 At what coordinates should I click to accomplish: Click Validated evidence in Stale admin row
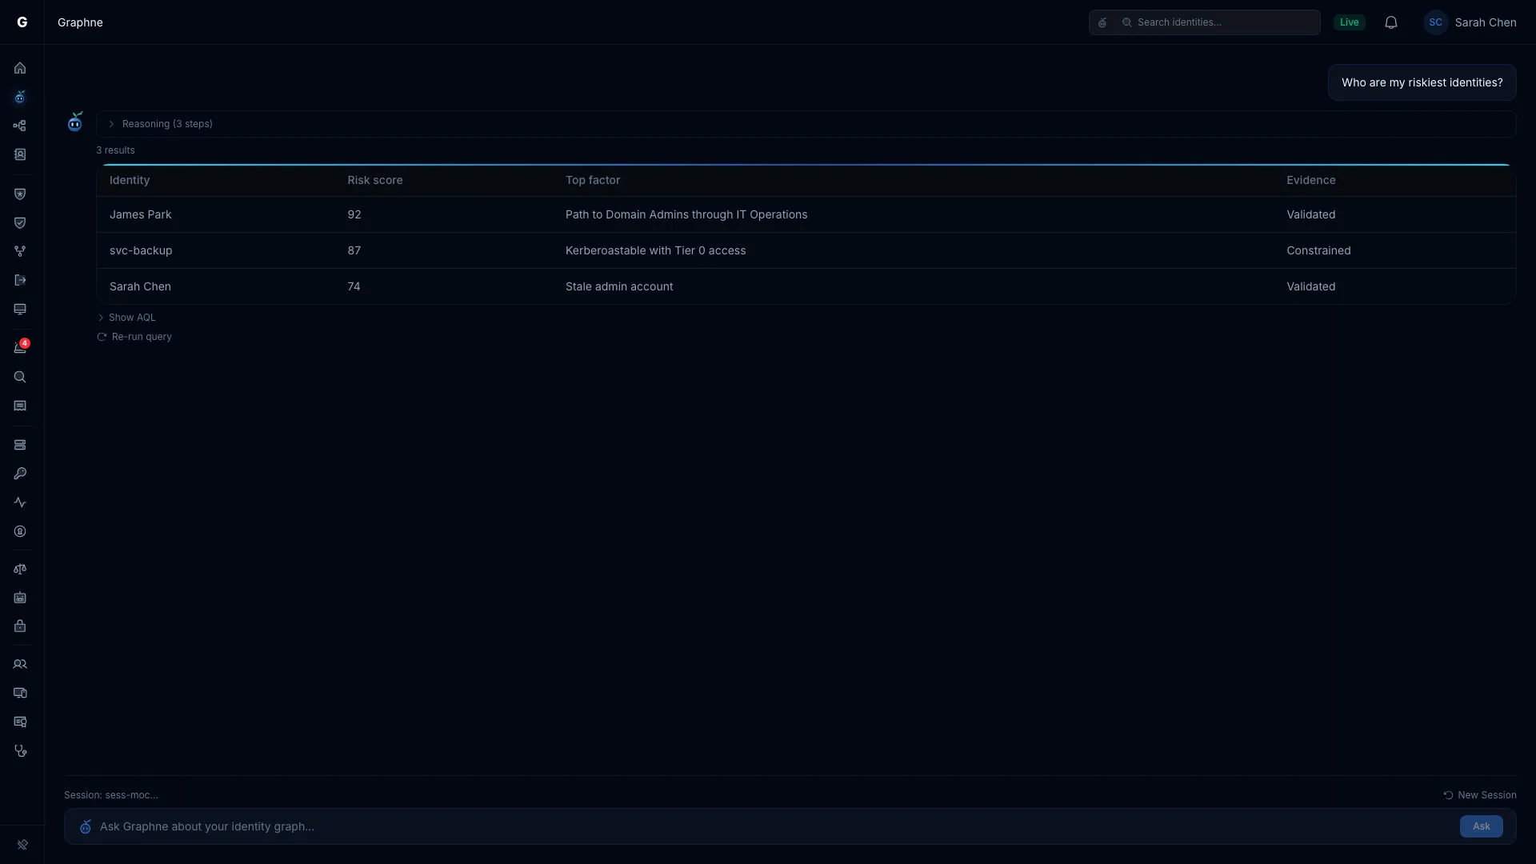pos(1311,286)
